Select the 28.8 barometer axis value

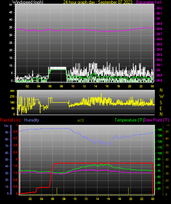159,80
